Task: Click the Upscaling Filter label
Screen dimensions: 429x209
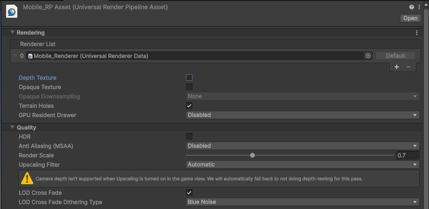Action: 39,165
